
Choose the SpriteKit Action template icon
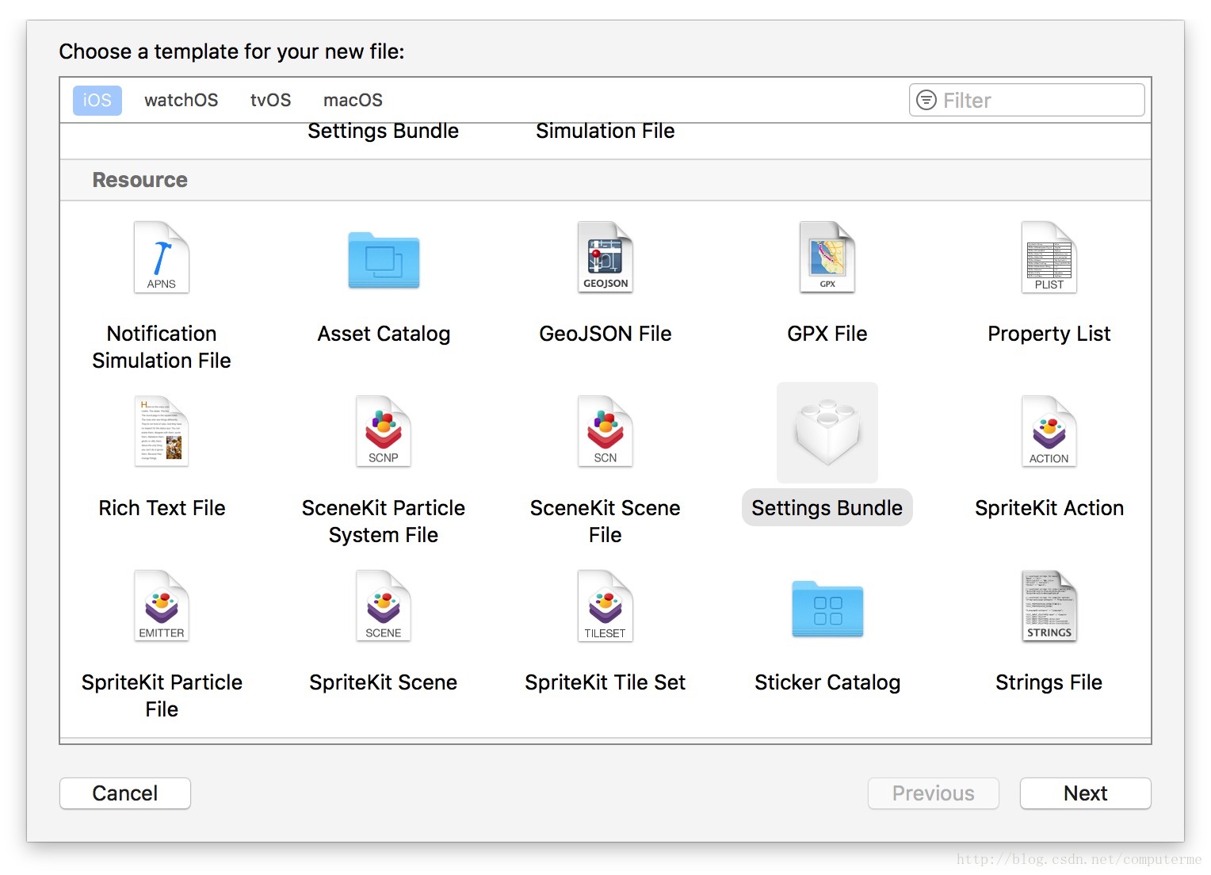coord(1049,432)
